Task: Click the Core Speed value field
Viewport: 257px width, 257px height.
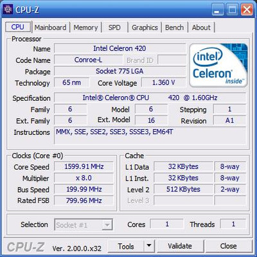Action: 84,166
